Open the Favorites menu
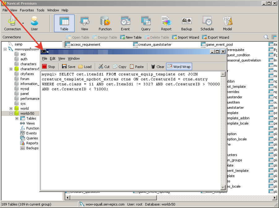279x208 pixels. (27, 10)
